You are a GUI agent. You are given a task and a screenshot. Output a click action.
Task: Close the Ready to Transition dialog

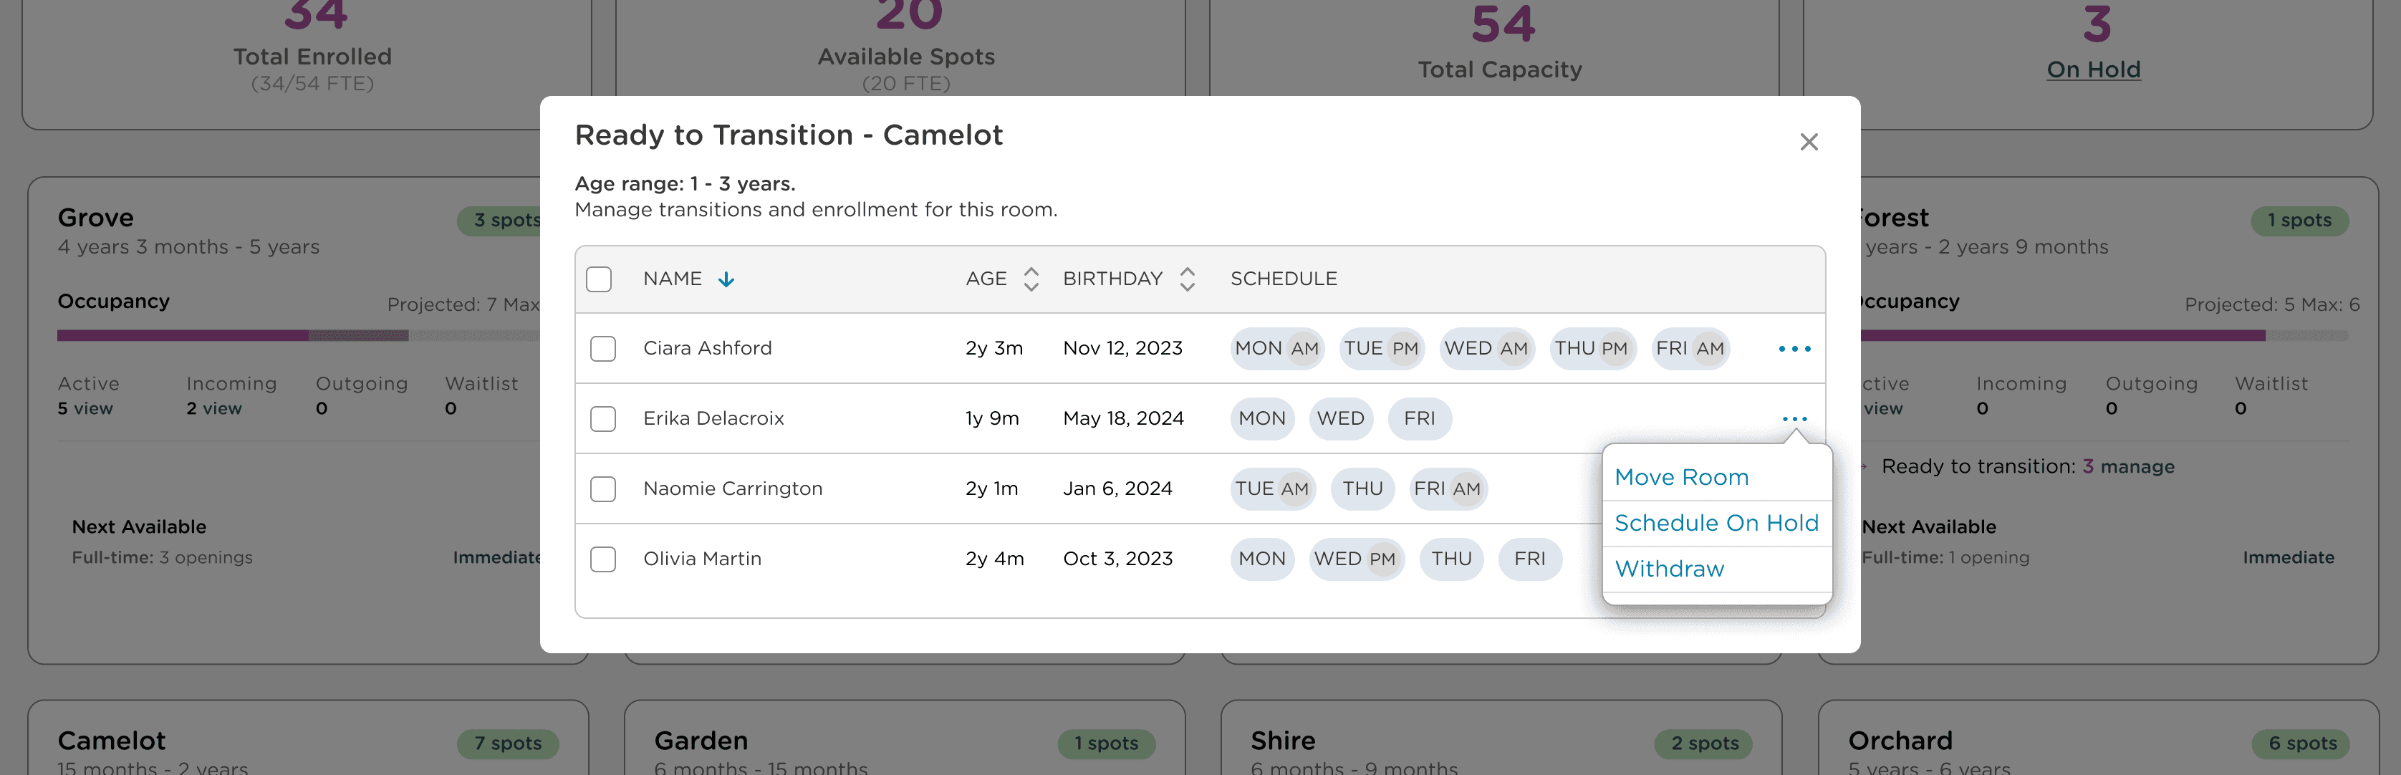(x=1808, y=142)
